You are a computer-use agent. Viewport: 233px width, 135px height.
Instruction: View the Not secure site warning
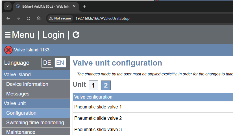coord(60,18)
